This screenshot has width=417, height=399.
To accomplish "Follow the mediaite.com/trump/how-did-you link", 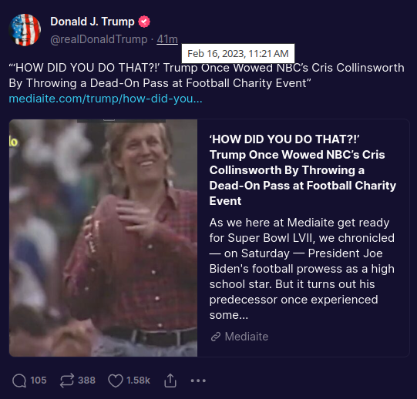I will (x=106, y=99).
